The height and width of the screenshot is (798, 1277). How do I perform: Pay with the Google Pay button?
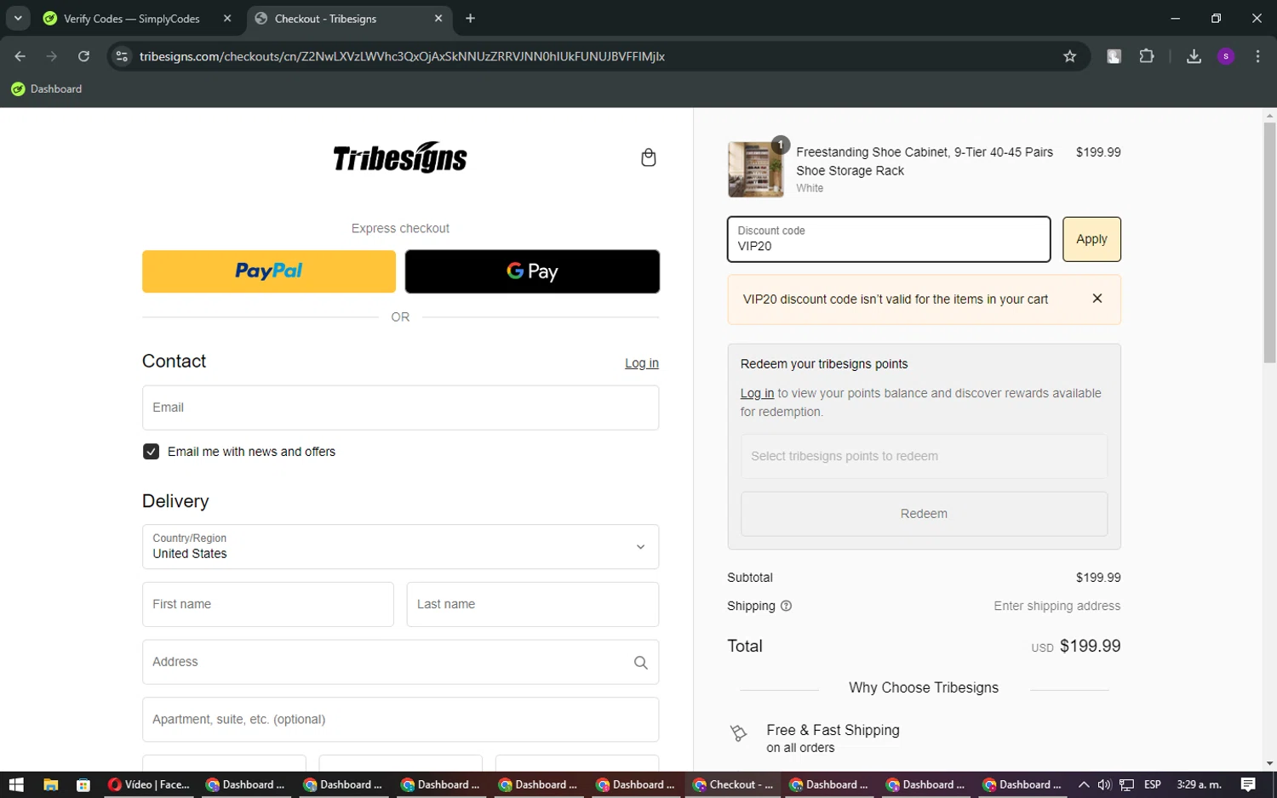(x=532, y=271)
